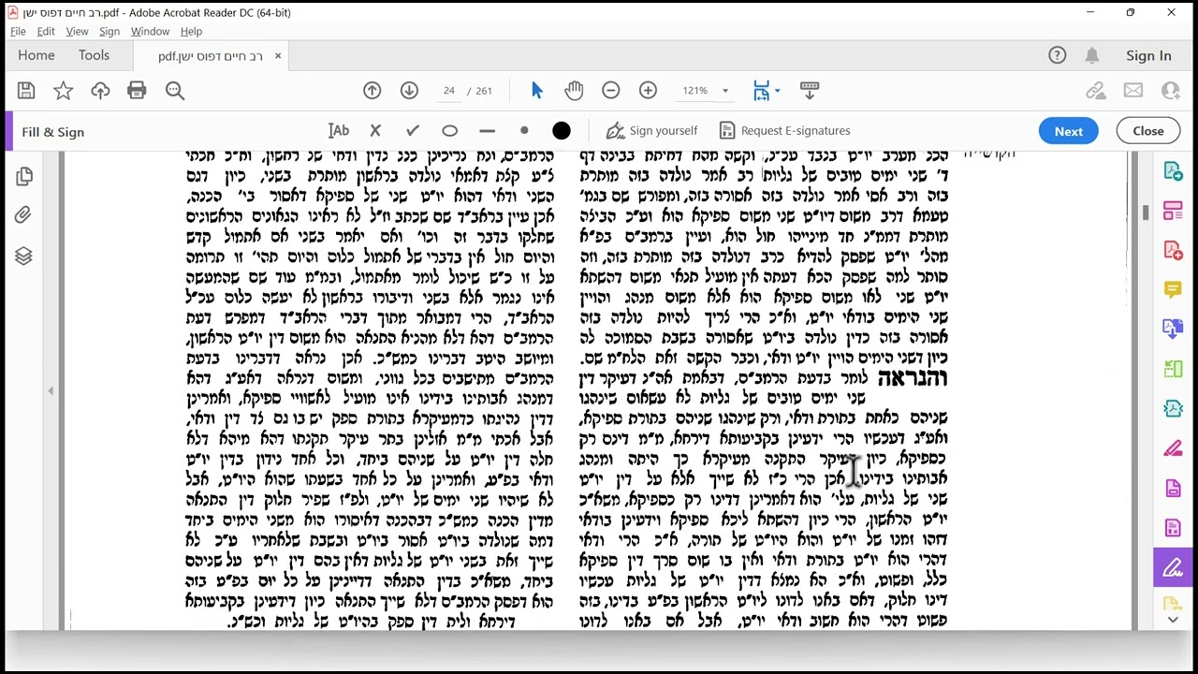Select the small dot fill tool

click(x=524, y=131)
